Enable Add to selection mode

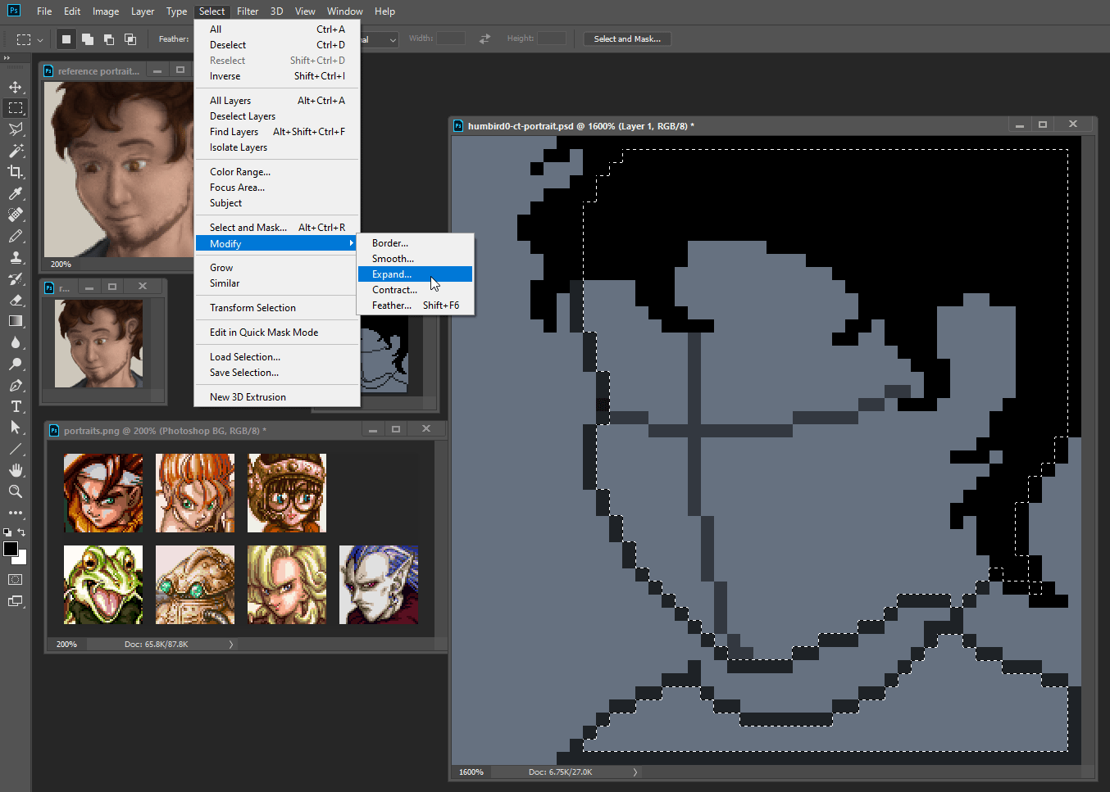coord(88,39)
